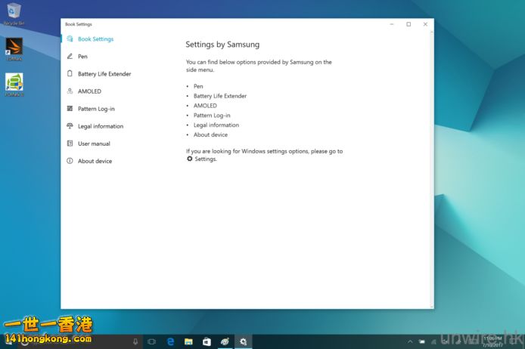Click 'About device' in the bulleted list
Viewport: 525px width, 349px height.
pyautogui.click(x=210, y=134)
